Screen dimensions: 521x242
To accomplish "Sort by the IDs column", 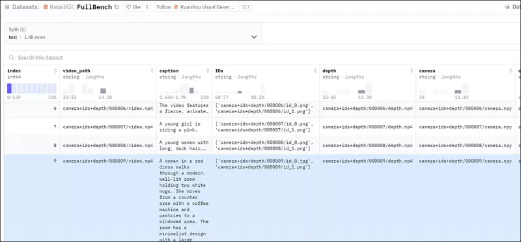I will tap(315, 71).
